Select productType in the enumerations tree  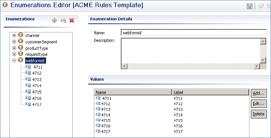click(37, 48)
